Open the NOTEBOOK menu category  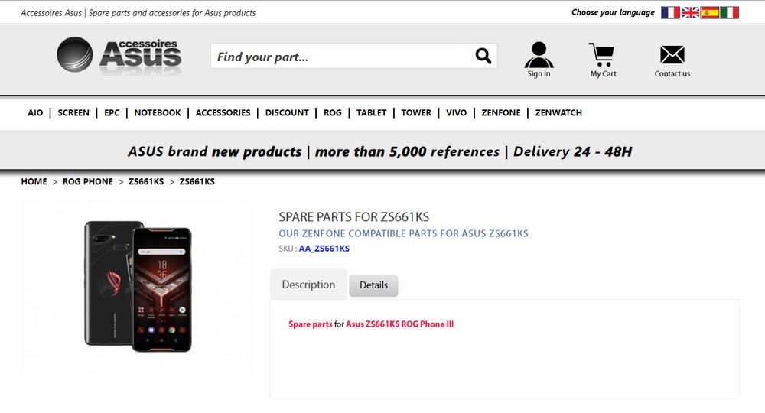pyautogui.click(x=158, y=112)
